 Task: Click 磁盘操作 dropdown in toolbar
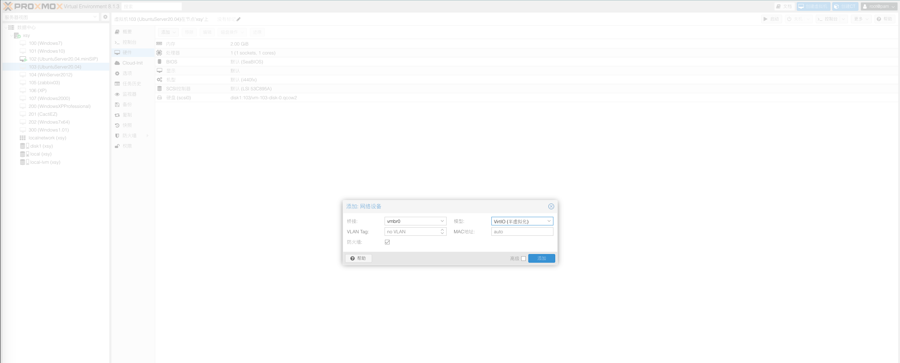click(232, 32)
